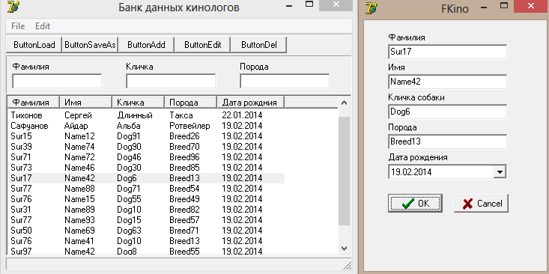Click ButtonSaveAs
Viewport: 549px width, 274px height.
coord(90,45)
